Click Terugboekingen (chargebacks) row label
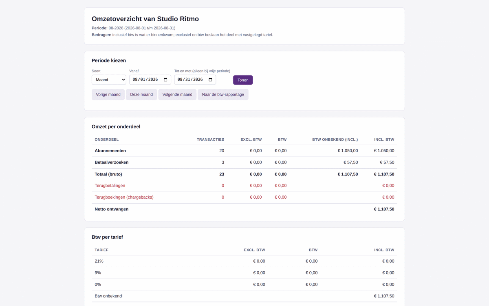Image resolution: width=489 pixels, height=306 pixels. tap(124, 197)
